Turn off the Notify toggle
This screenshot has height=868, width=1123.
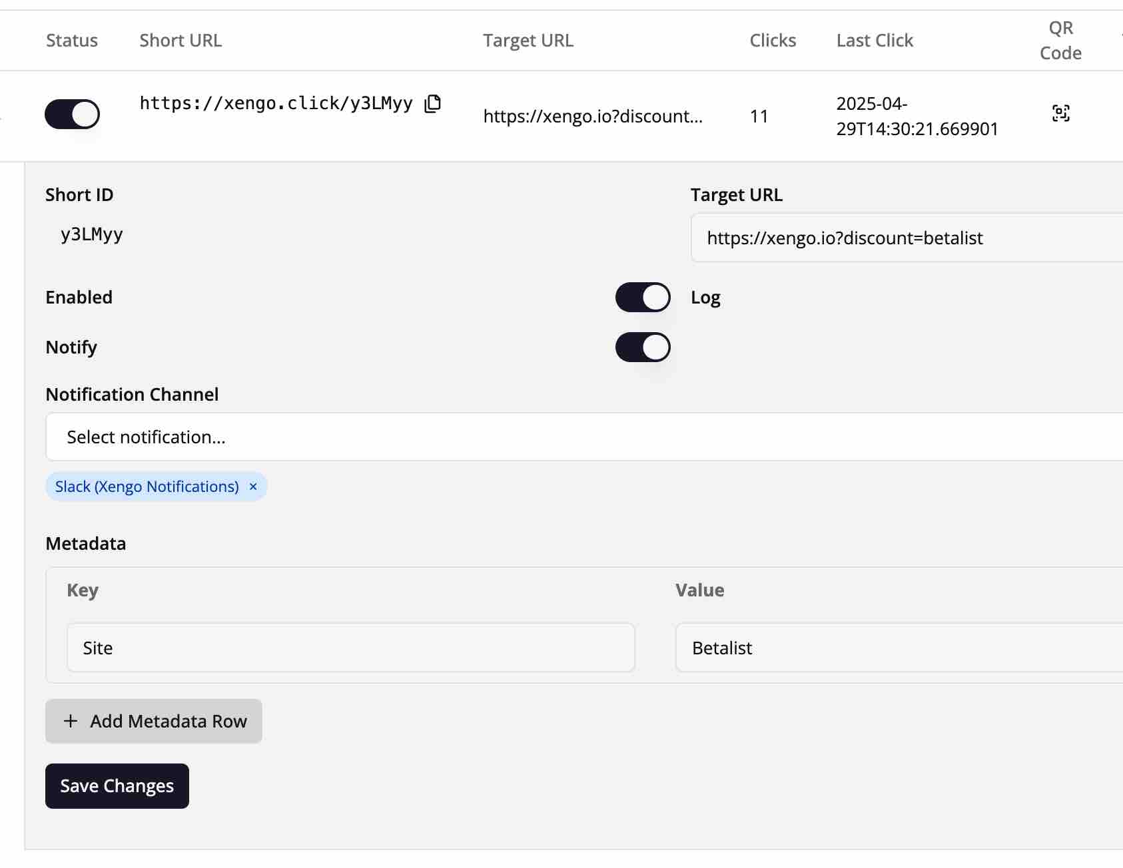642,347
